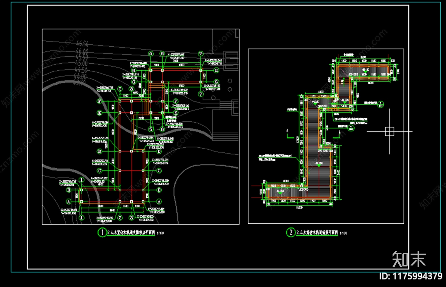Select axis bubble 7 below the G row
The width and height of the screenshot is (446, 287).
201,94
